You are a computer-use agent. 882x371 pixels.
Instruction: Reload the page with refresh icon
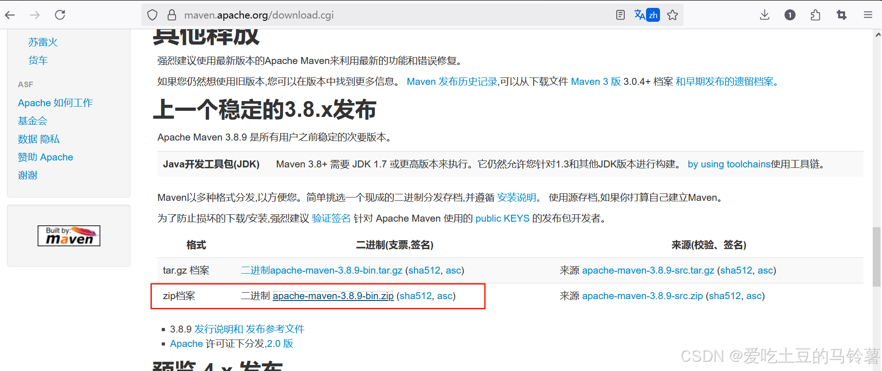pyautogui.click(x=60, y=15)
